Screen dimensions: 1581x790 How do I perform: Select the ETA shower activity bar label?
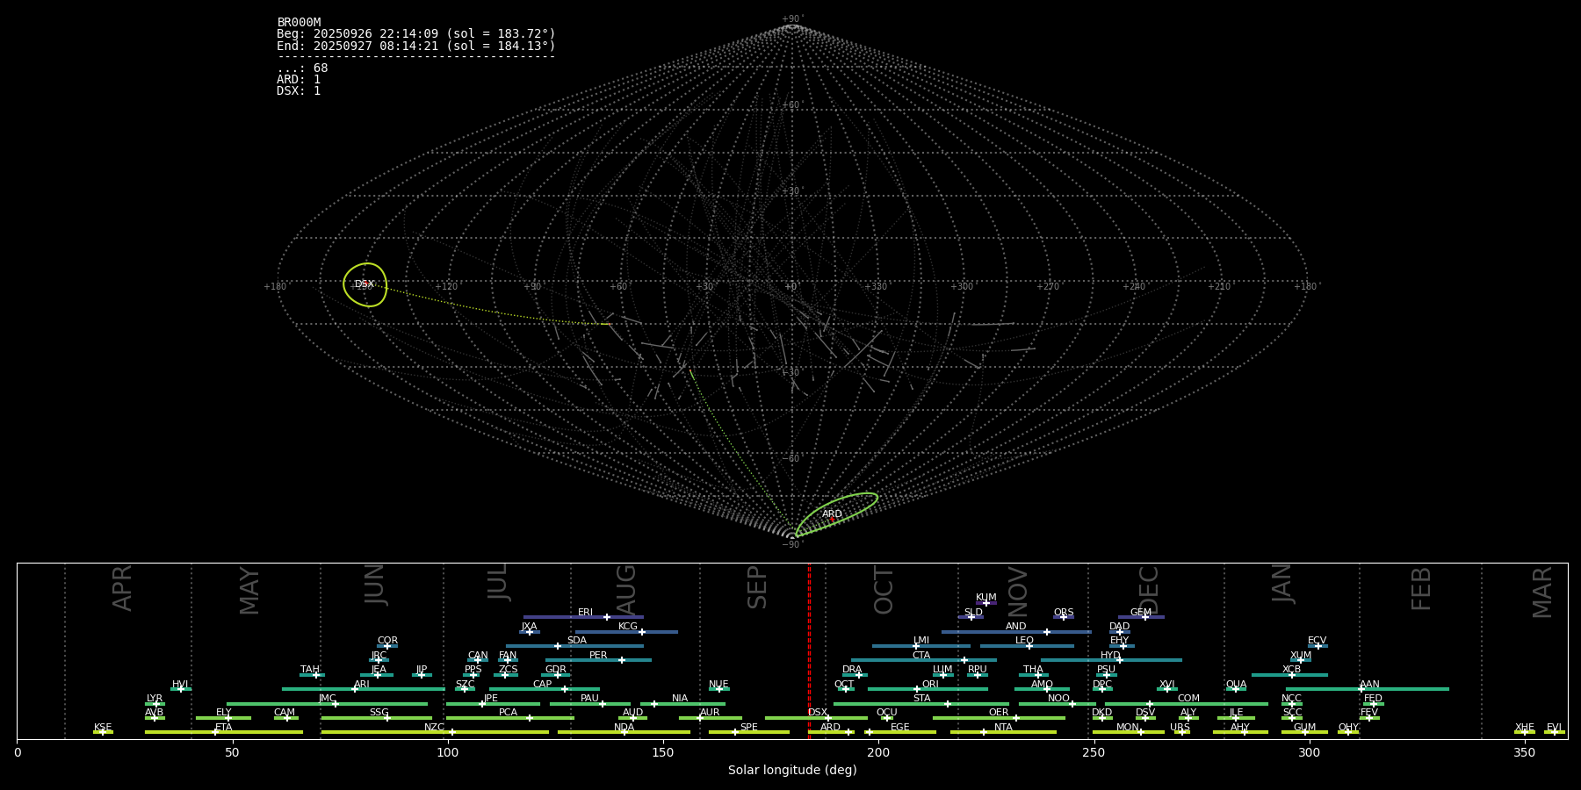(x=224, y=728)
